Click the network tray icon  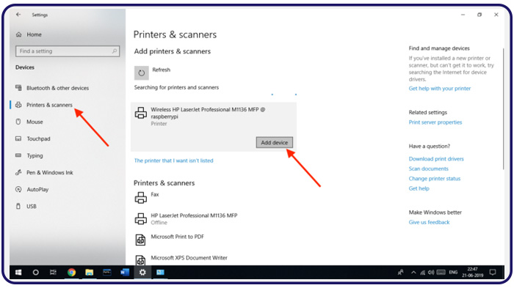(422, 273)
